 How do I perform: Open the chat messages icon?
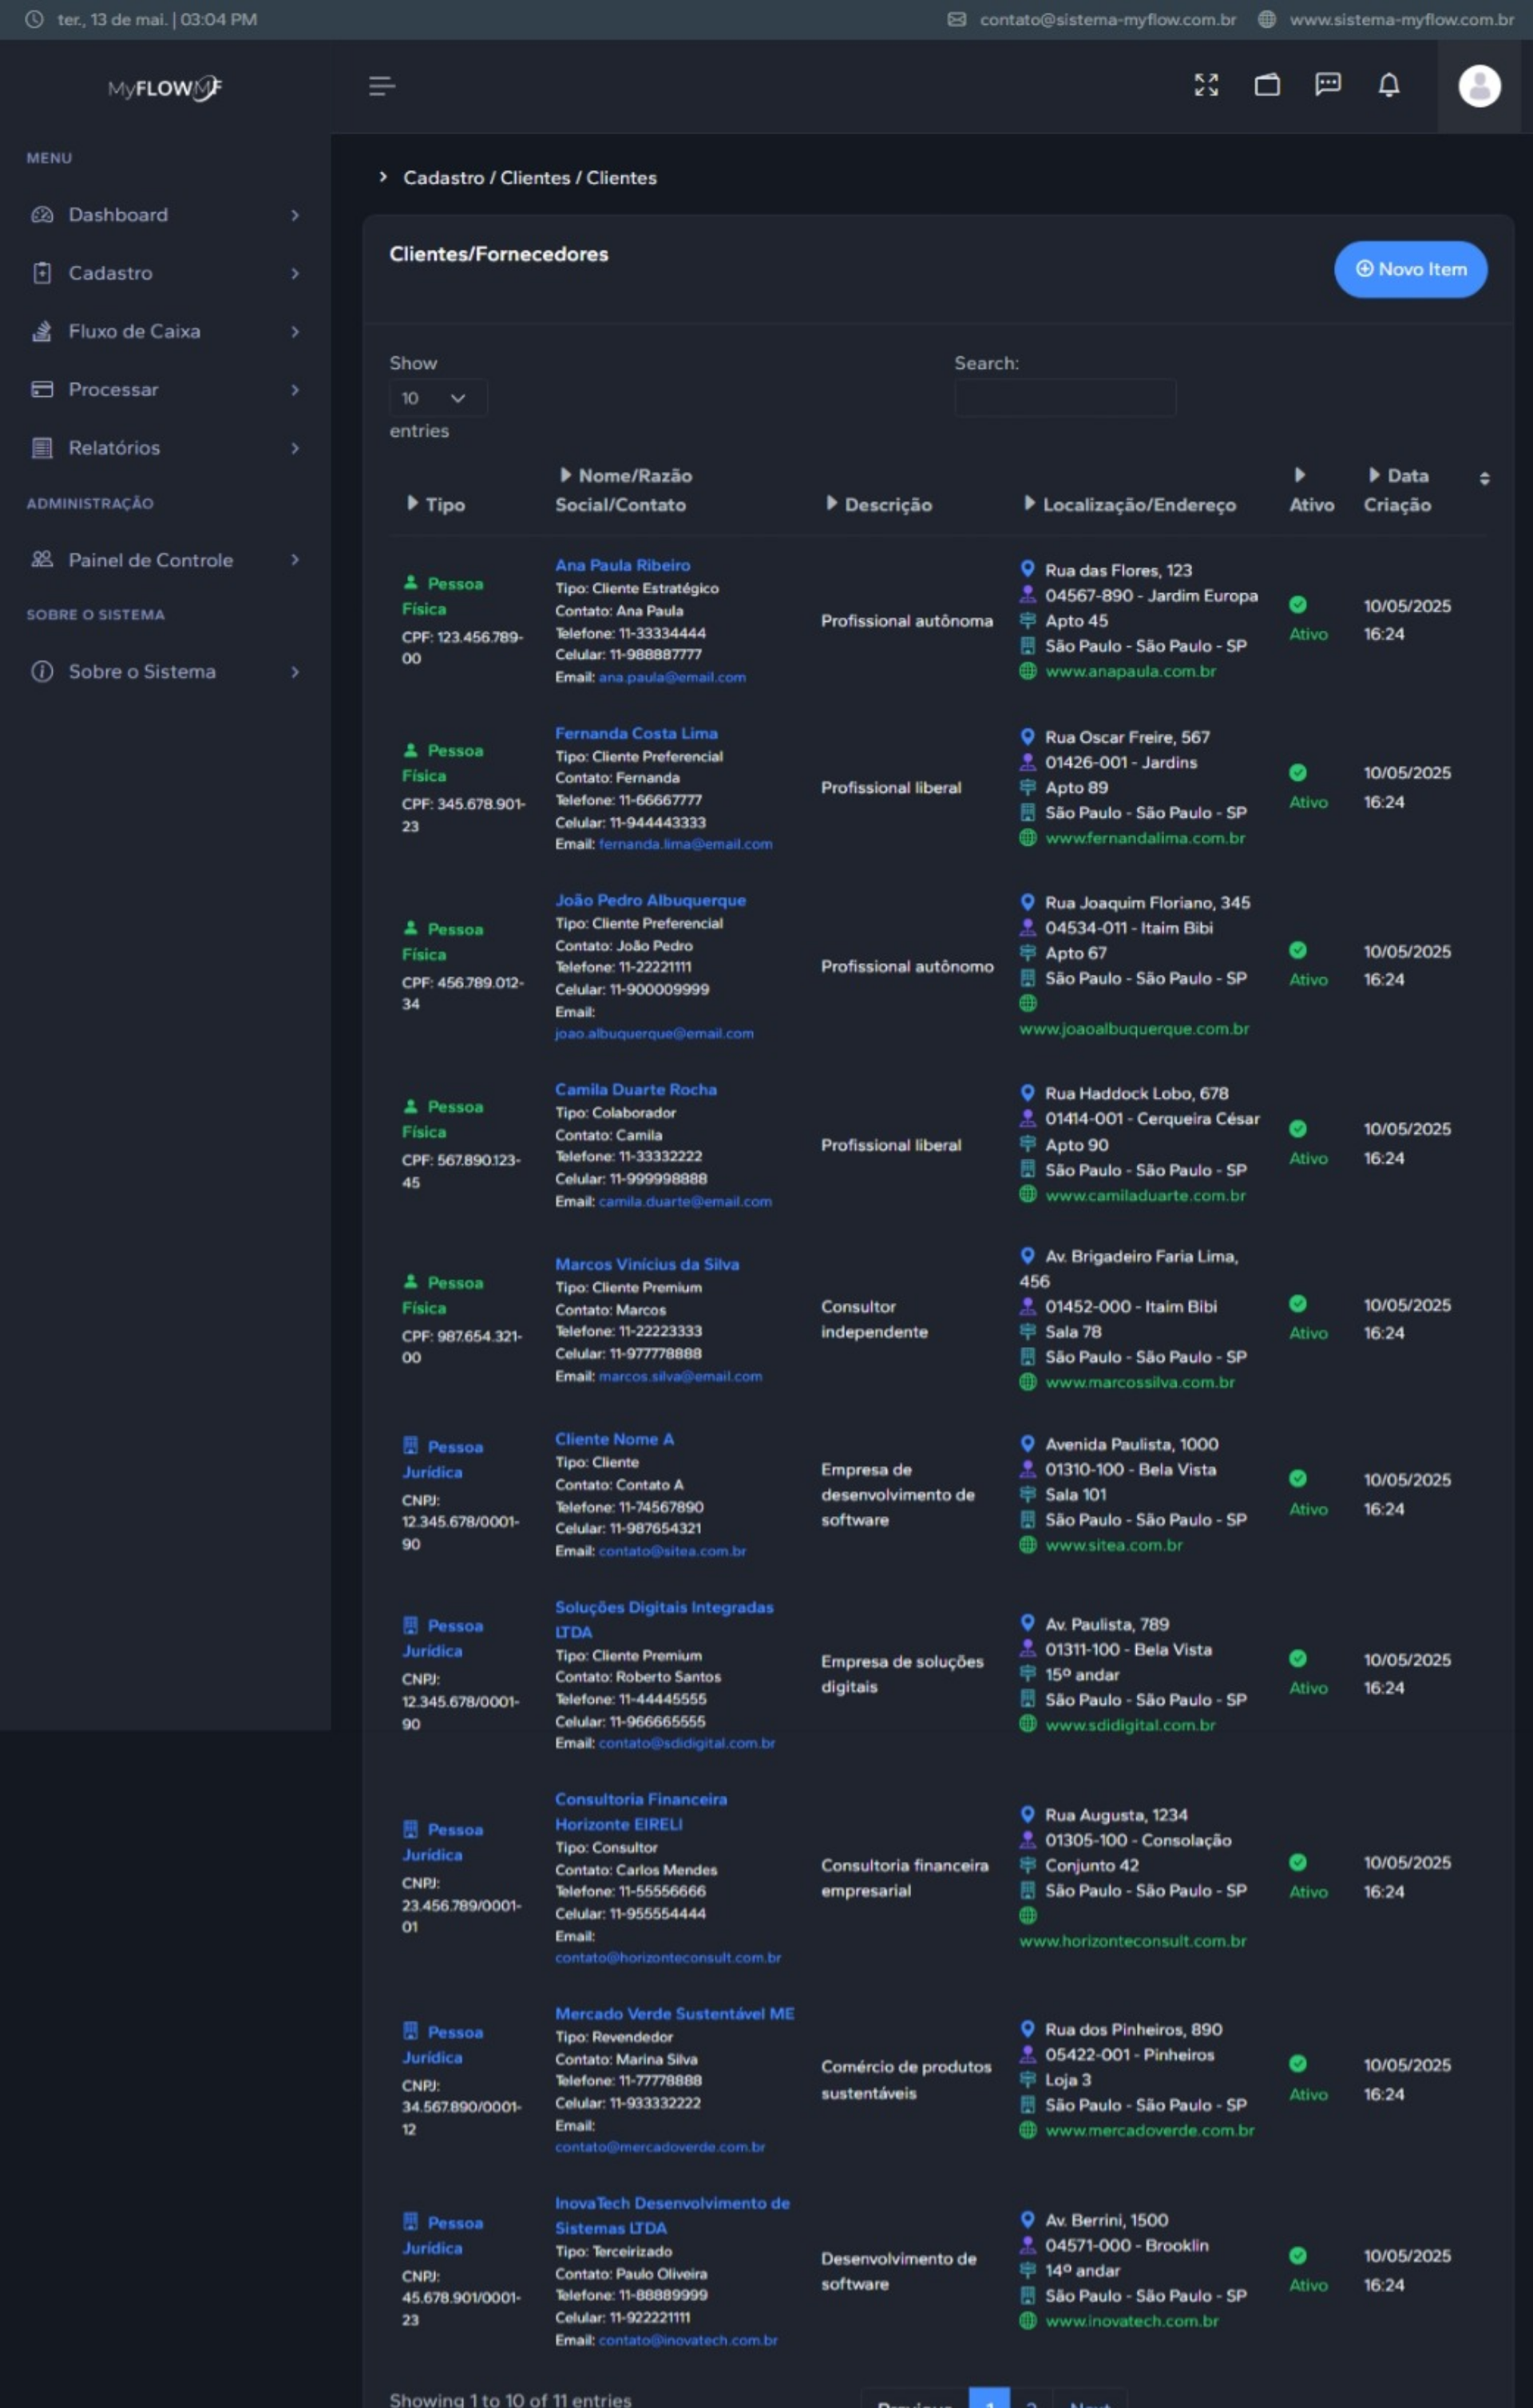click(x=1327, y=85)
